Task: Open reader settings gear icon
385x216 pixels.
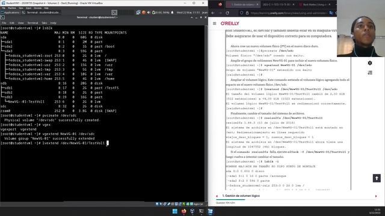Action: click(370, 63)
